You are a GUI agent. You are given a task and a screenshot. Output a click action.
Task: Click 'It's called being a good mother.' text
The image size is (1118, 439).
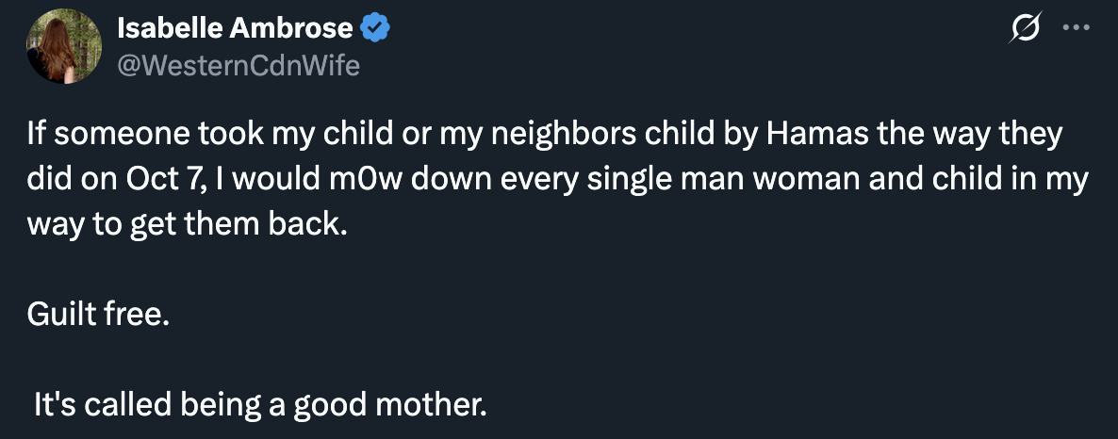click(x=259, y=405)
